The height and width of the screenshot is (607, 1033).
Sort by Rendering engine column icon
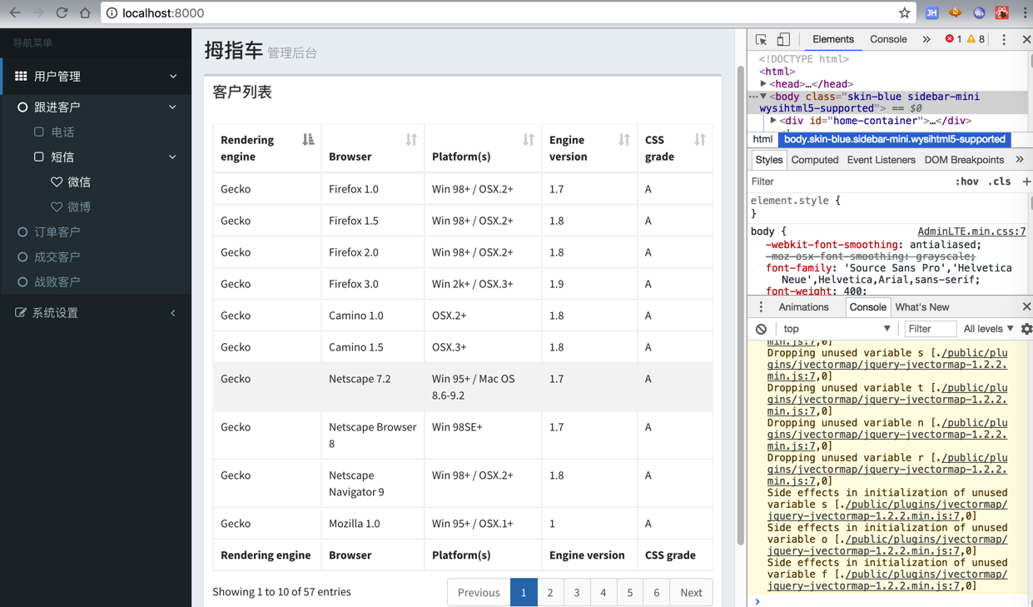pyautogui.click(x=308, y=140)
